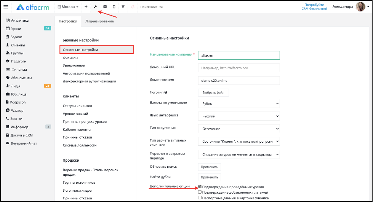Switch to the Лицензирование tab
Viewport: 373px width, 202px height.
pyautogui.click(x=99, y=21)
